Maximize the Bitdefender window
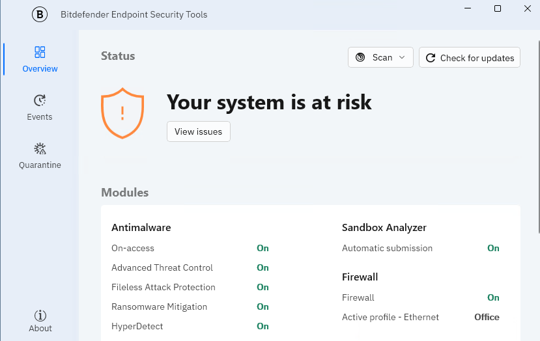 (x=498, y=8)
